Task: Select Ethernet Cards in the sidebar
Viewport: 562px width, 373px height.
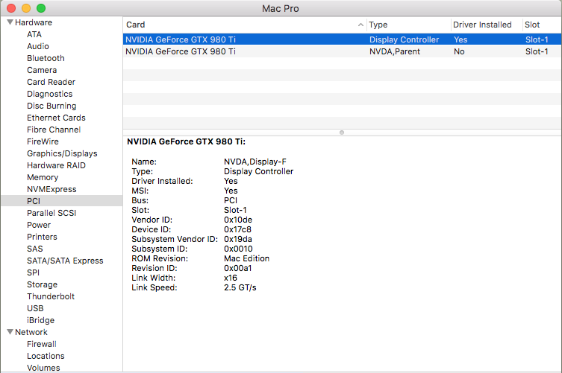Action: [x=56, y=118]
